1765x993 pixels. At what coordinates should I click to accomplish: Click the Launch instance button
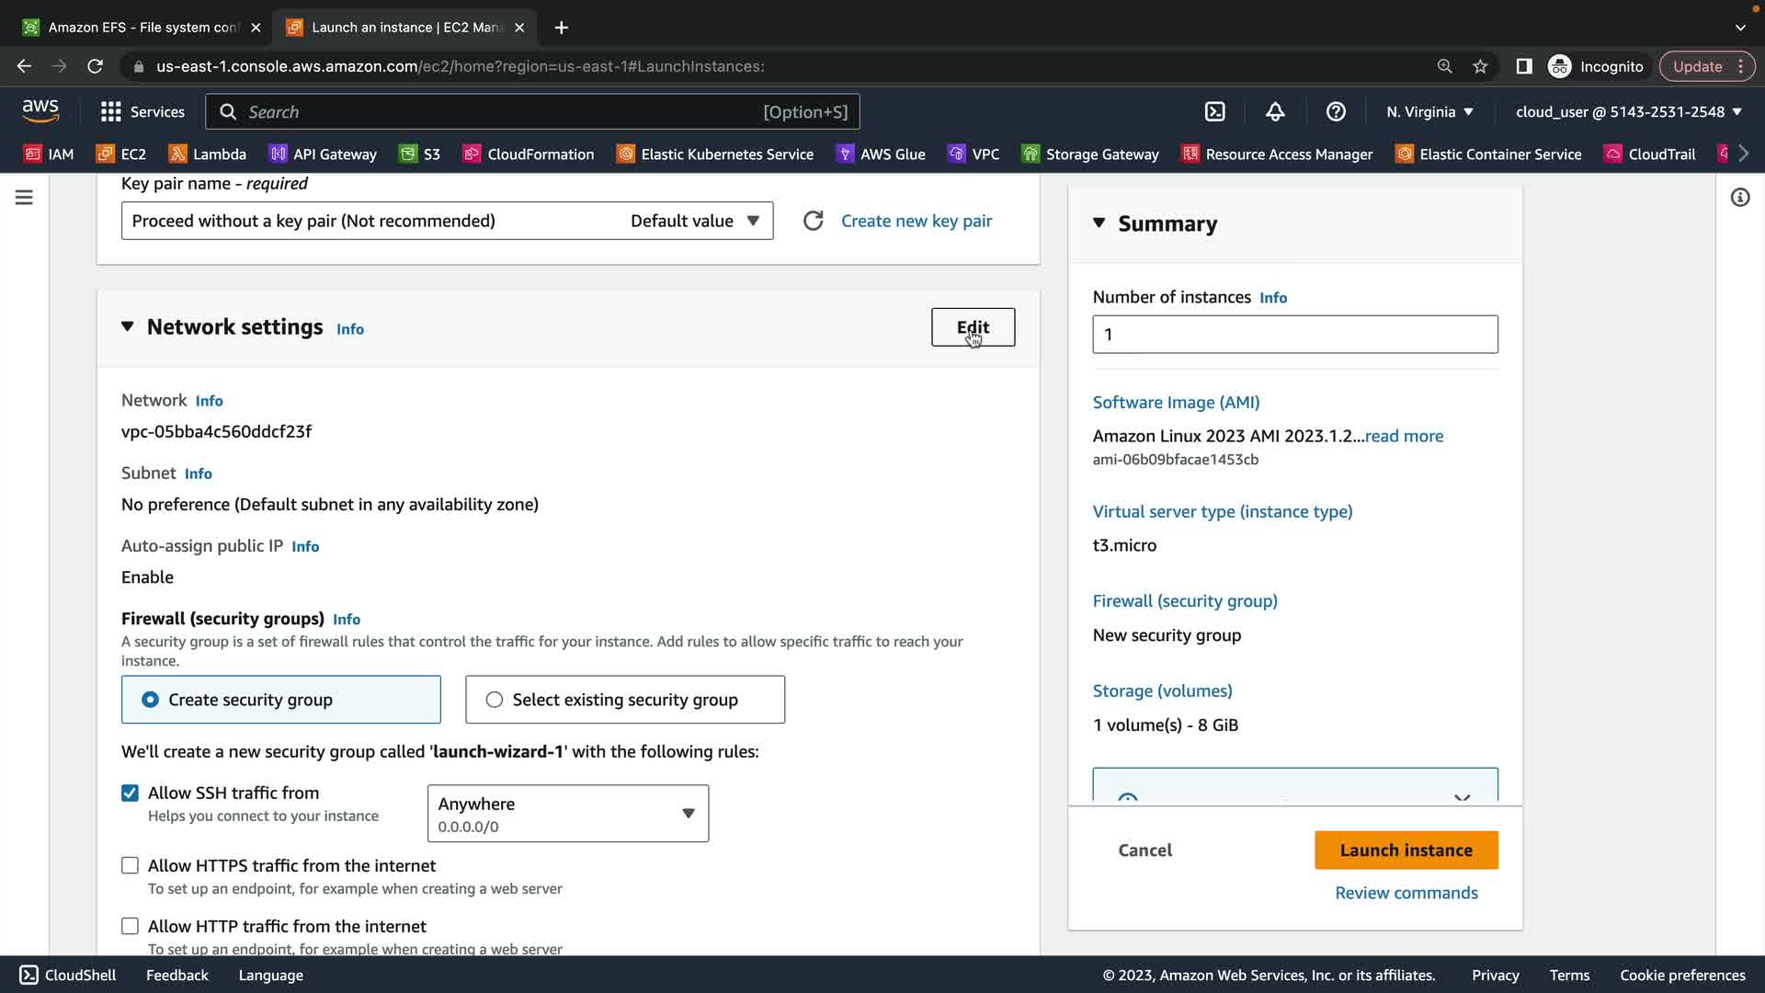point(1406,850)
